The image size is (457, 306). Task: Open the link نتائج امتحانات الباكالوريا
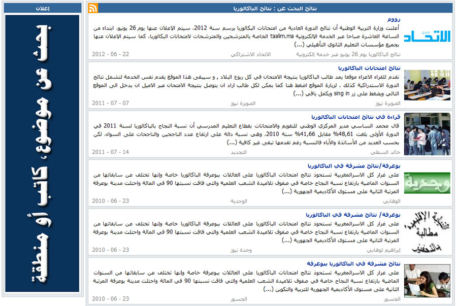(369, 68)
